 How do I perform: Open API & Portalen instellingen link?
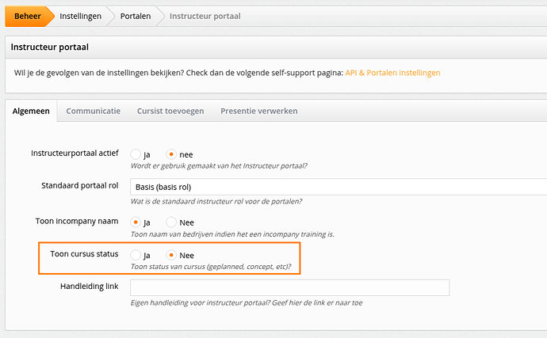[x=392, y=73]
